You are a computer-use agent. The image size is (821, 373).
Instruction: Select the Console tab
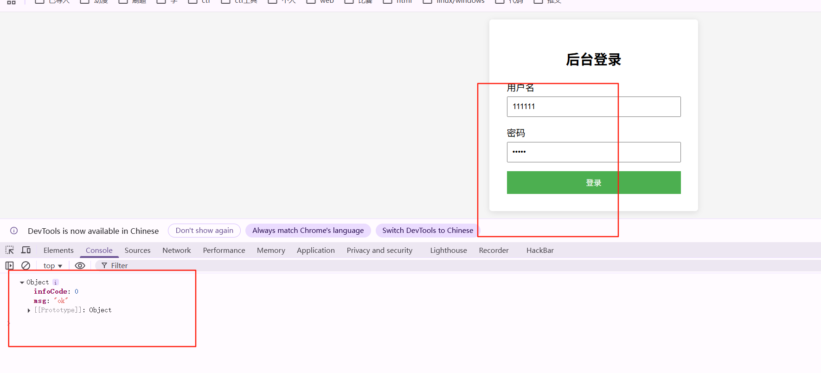pos(99,250)
